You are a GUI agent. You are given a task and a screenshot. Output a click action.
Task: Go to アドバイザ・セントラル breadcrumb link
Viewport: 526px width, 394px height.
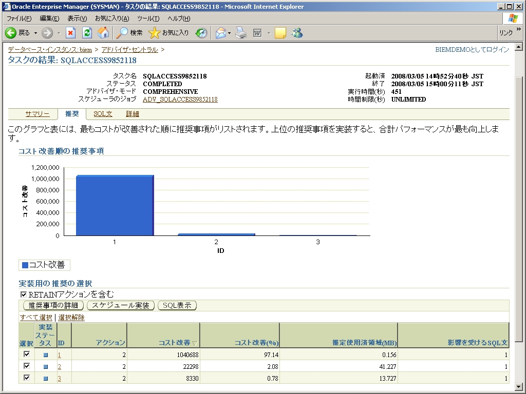pos(129,50)
